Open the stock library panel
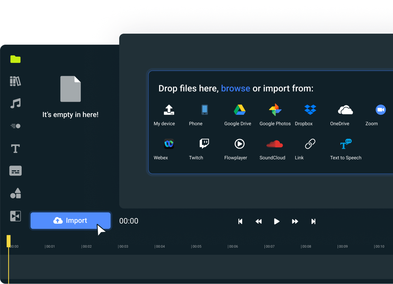The width and height of the screenshot is (393, 284). [x=15, y=81]
